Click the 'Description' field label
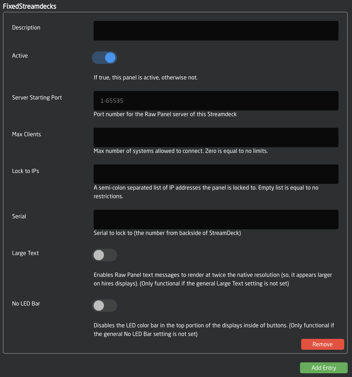 (x=26, y=28)
